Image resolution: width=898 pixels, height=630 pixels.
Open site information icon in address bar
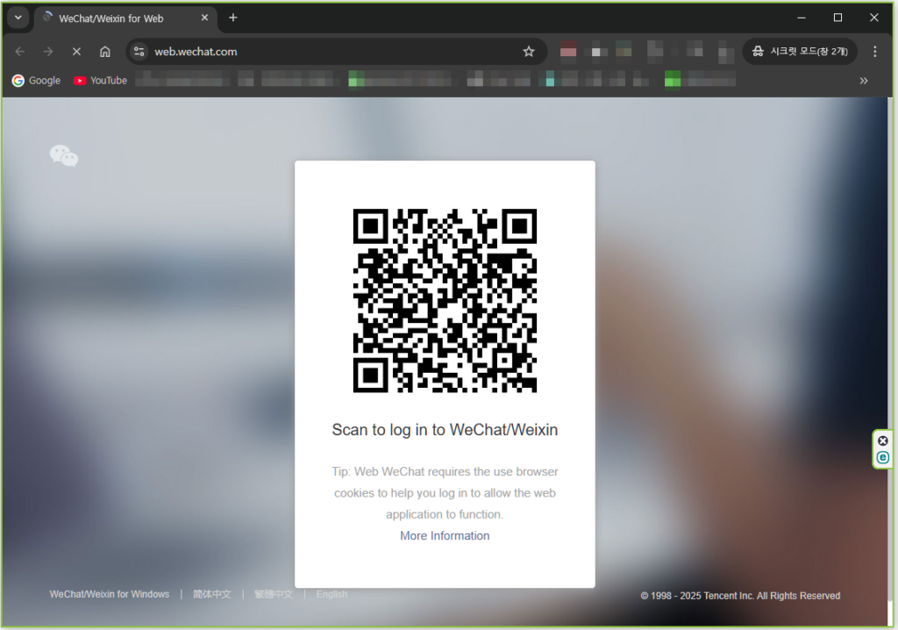(x=139, y=52)
